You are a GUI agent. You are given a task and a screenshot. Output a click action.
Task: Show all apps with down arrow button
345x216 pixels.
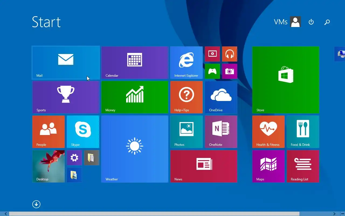pyautogui.click(x=36, y=204)
